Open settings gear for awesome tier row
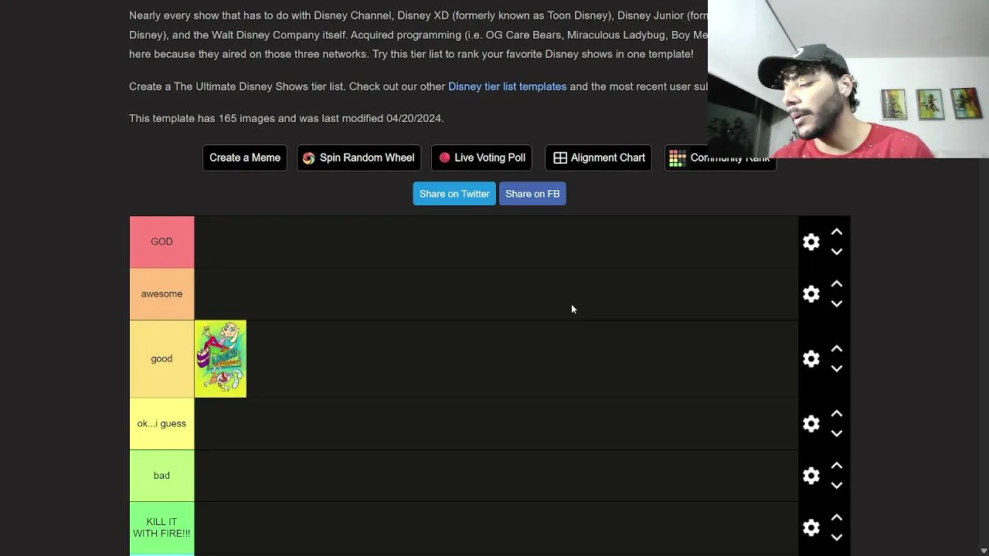Image resolution: width=989 pixels, height=556 pixels. [x=811, y=294]
